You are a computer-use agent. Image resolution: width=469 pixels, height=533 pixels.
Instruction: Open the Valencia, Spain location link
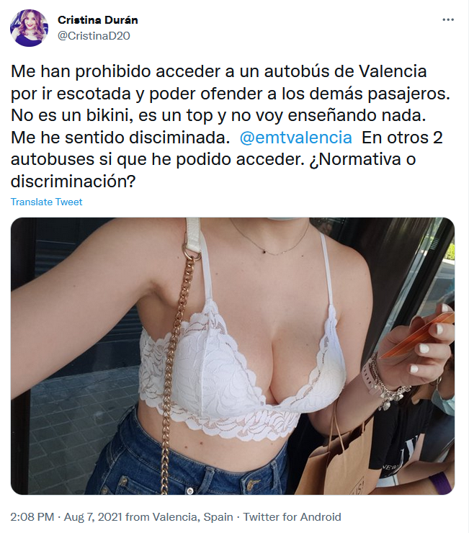tap(193, 517)
